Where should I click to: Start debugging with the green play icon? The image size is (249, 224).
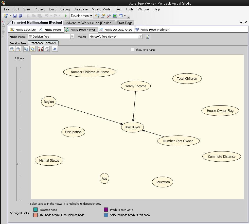click(66, 16)
